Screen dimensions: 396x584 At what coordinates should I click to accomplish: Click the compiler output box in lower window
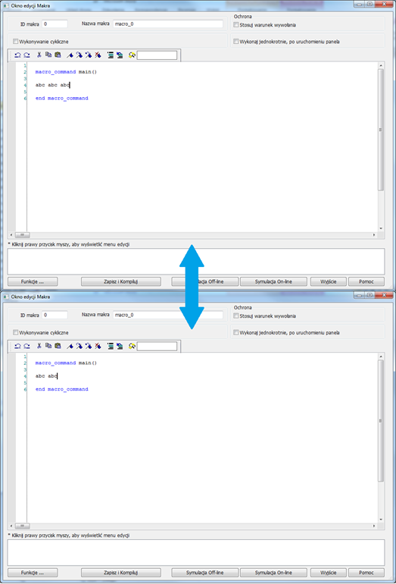(196, 552)
